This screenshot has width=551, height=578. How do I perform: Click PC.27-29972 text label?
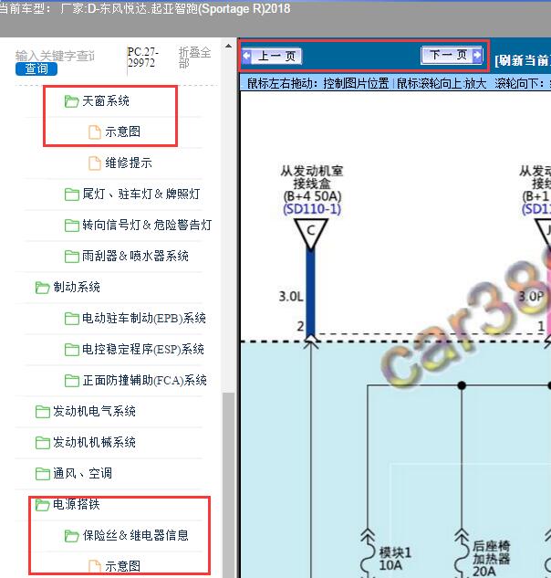click(143, 58)
